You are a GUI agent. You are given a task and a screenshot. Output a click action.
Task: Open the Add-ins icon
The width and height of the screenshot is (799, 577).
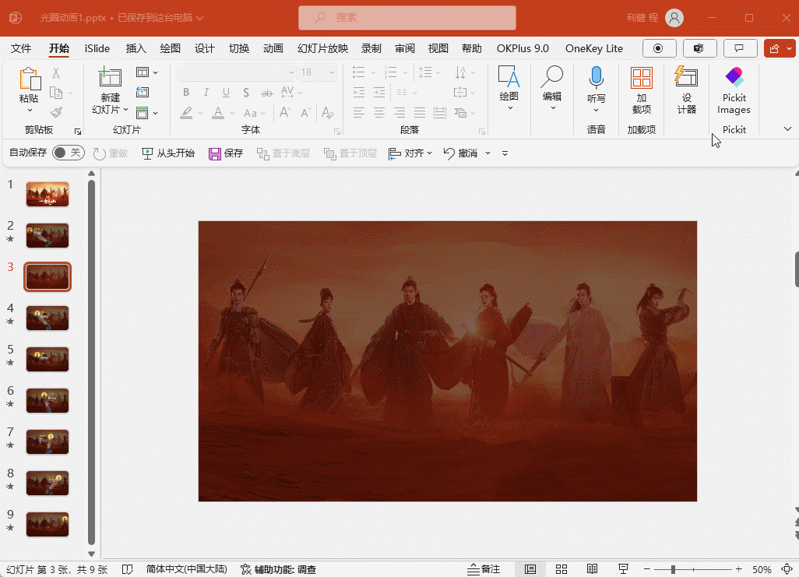(641, 78)
